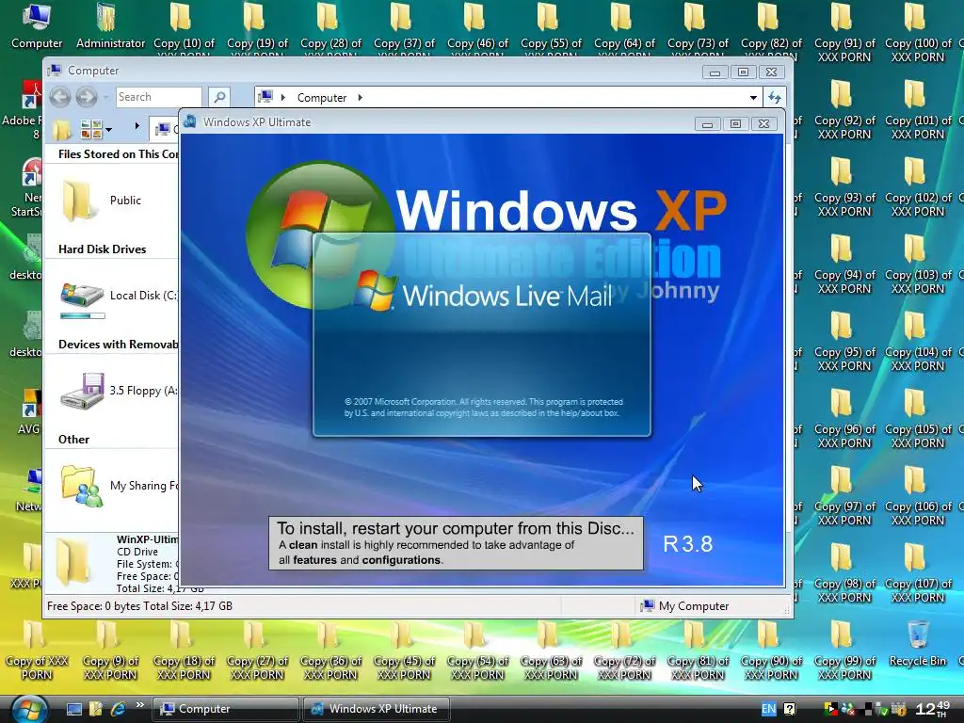Image resolution: width=964 pixels, height=723 pixels.
Task: Select the AVG desktop shortcut
Action: pyautogui.click(x=29, y=412)
